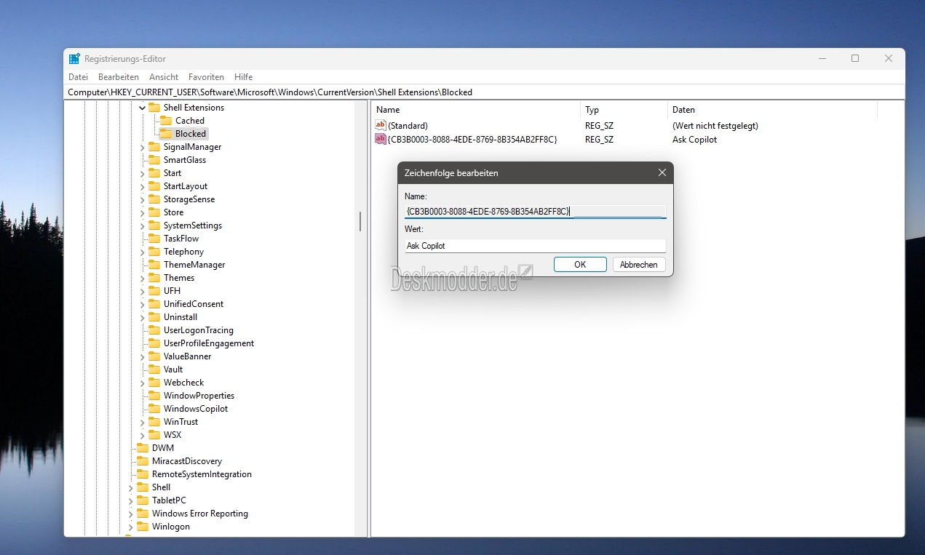
Task: Click the Themes folder icon
Action: [x=154, y=278]
